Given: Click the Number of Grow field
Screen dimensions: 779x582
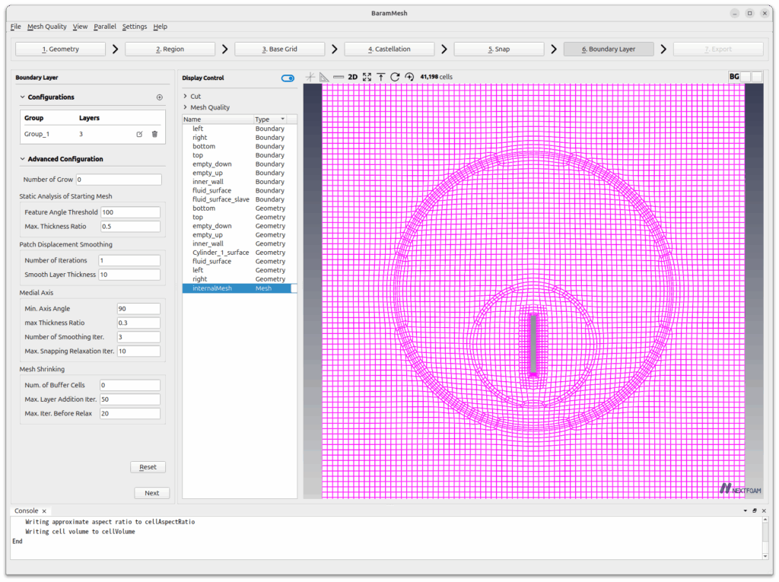Looking at the screenshot, I should click(x=119, y=180).
